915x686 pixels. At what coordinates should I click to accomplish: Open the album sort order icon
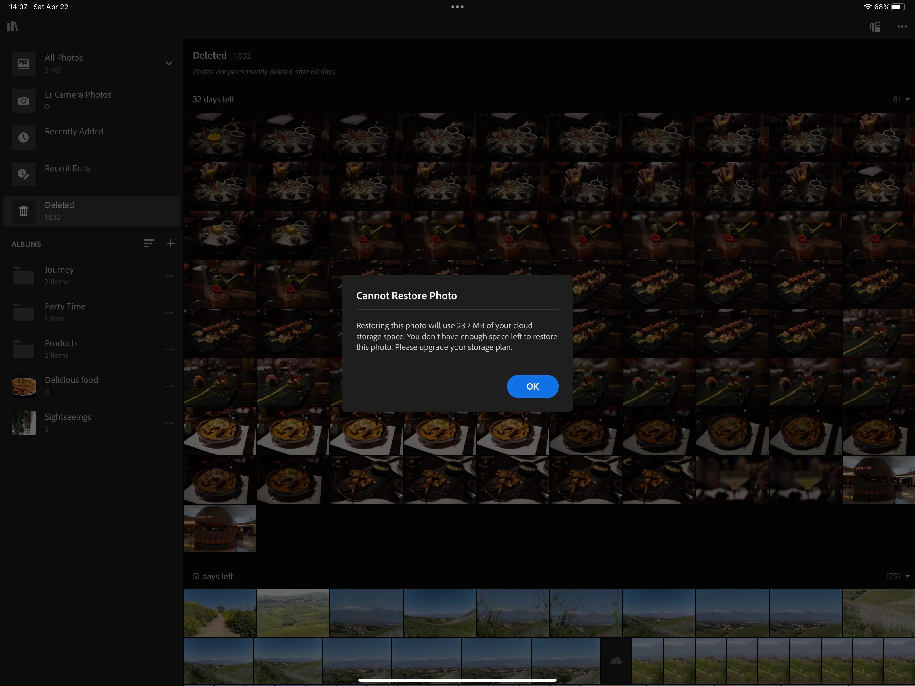click(148, 243)
